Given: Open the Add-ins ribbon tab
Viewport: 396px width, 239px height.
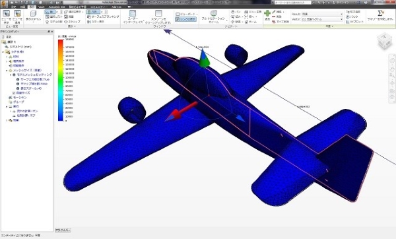Looking at the screenshot, I should (116, 7).
